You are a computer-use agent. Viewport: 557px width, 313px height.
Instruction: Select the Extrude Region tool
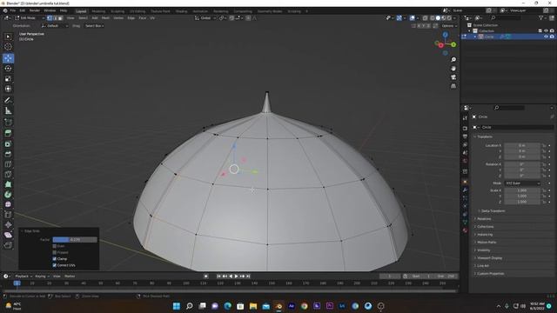[8, 133]
